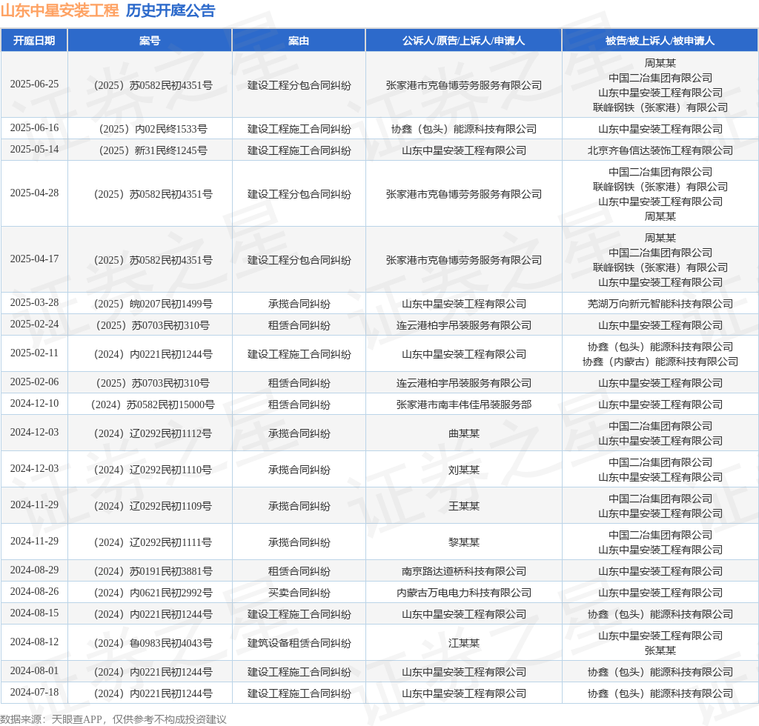Click plaintiff 连云港柏宇吊装服务有限公司 in the 2025-02-24 row

click(464, 325)
